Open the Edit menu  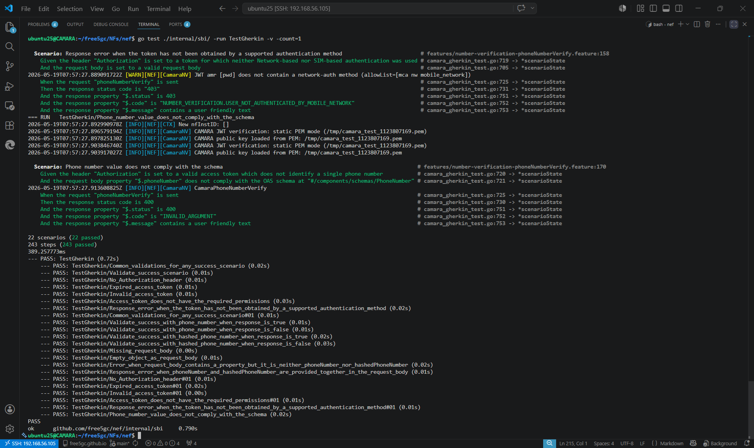(x=44, y=9)
